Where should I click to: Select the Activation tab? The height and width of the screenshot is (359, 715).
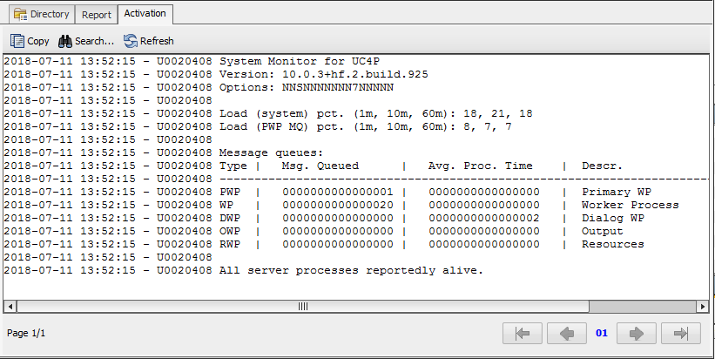(145, 14)
